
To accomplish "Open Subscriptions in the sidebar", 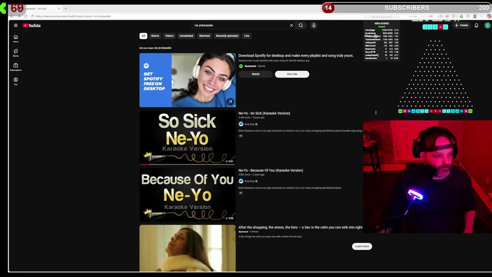I will coord(16,67).
